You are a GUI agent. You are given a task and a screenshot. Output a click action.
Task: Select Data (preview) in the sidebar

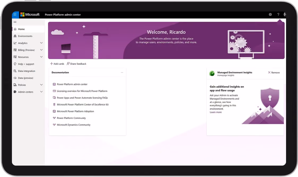coord(28,78)
